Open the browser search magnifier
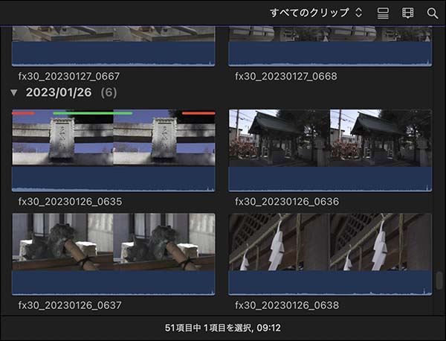 pos(433,13)
